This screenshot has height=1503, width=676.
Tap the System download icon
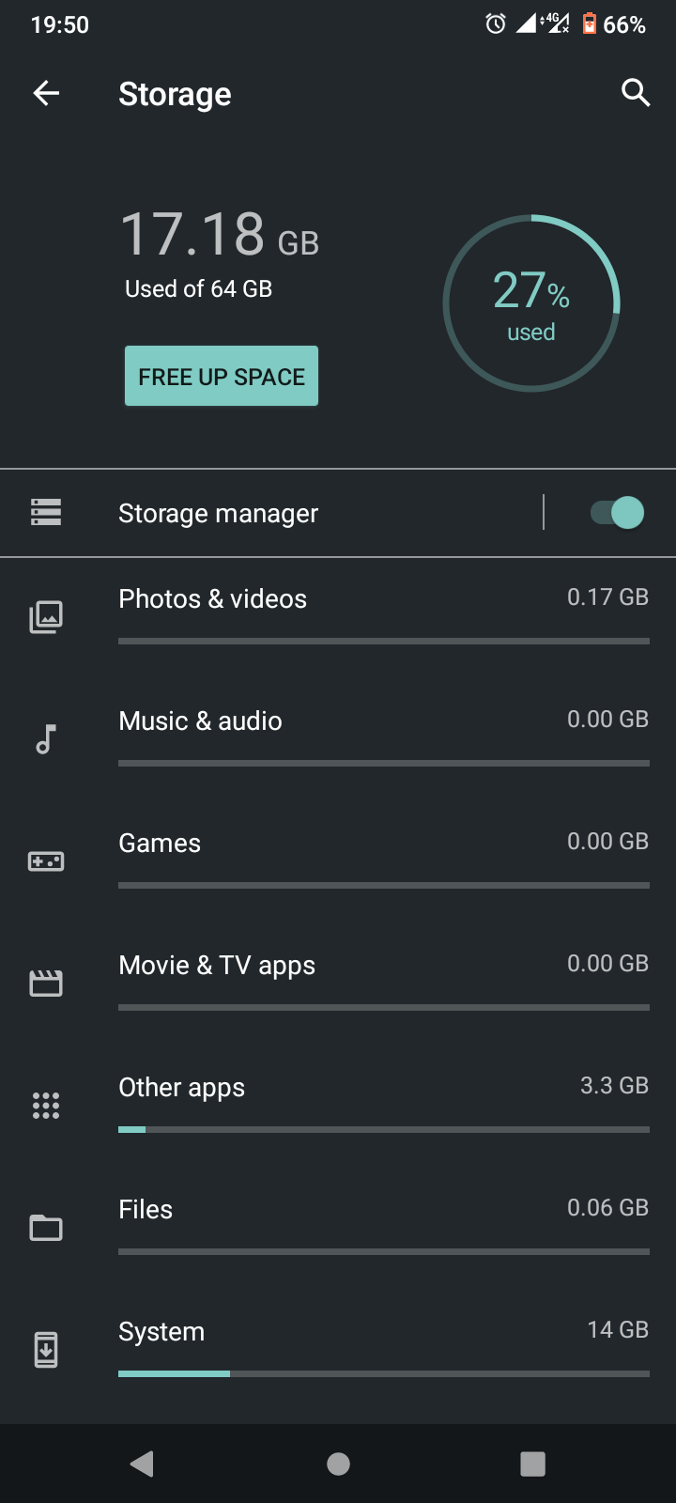[46, 1350]
